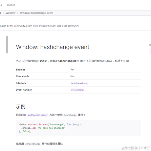Image resolution: width=151 pixels, height=151 pixels.
Task: Click the breadcrumb chevron before Window
Action: click(x=3, y=13)
